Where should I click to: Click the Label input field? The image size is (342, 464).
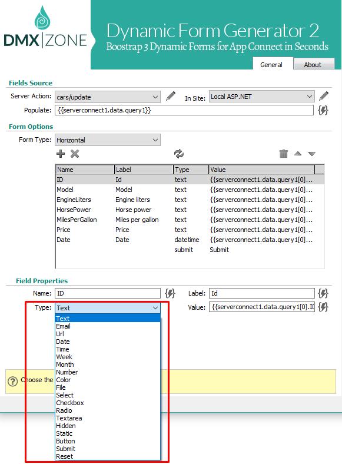tap(261, 293)
